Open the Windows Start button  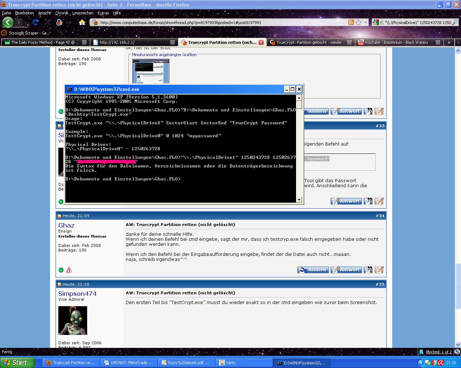click(18, 363)
